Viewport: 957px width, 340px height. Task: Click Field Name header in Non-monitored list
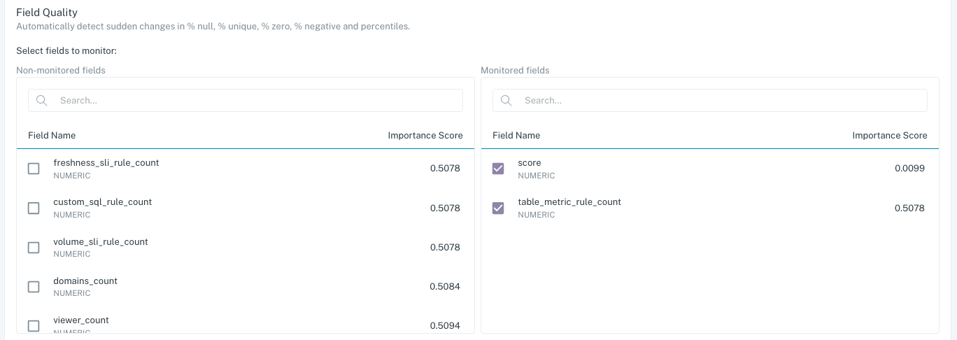pos(52,135)
